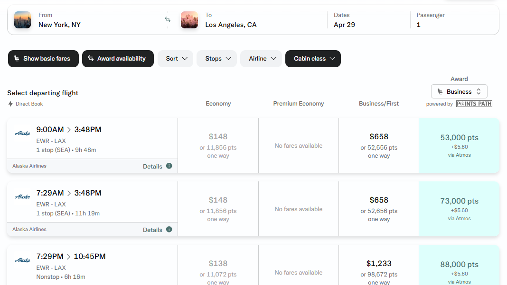The width and height of the screenshot is (507, 285).
Task: Open the Cabin class dropdown
Action: pyautogui.click(x=313, y=59)
